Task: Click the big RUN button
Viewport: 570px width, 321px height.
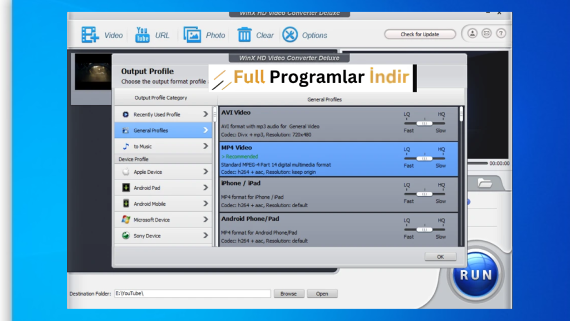Action: tap(475, 275)
